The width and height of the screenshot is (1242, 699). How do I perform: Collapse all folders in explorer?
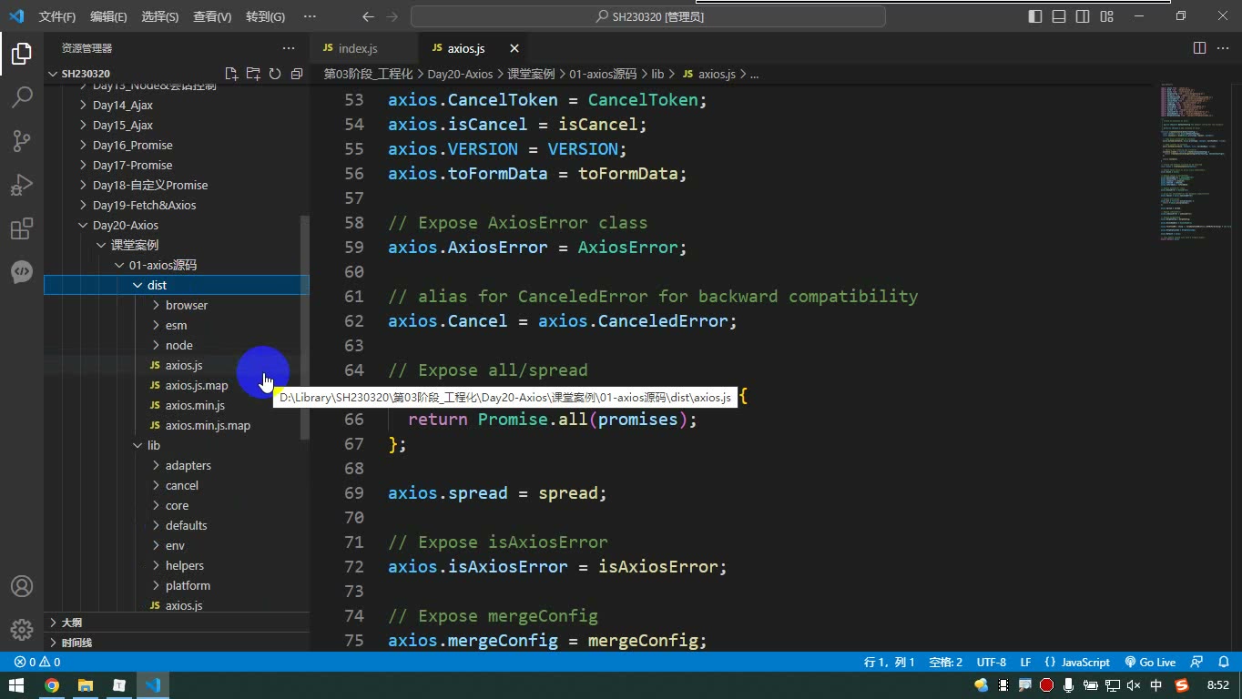(297, 74)
